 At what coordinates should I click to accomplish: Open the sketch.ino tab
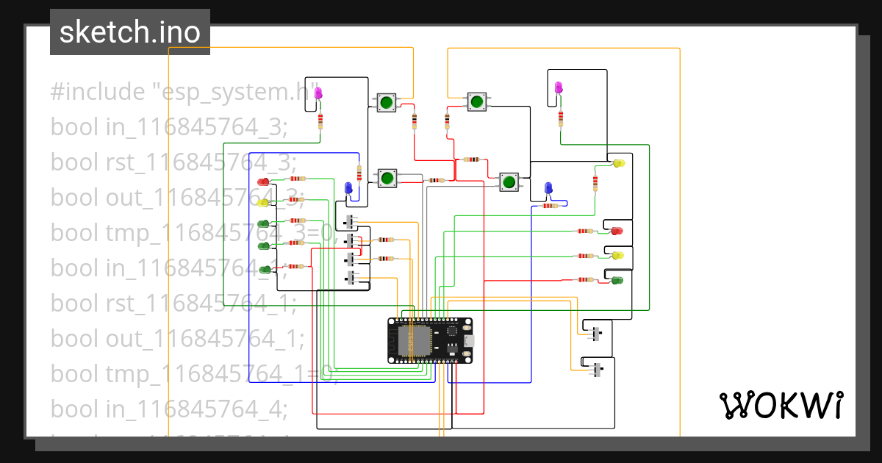pyautogui.click(x=129, y=32)
